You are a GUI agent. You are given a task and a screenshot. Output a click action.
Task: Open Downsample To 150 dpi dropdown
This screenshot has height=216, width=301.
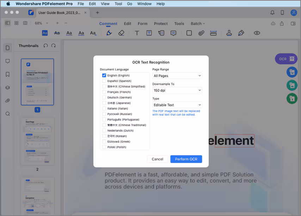[177, 90]
